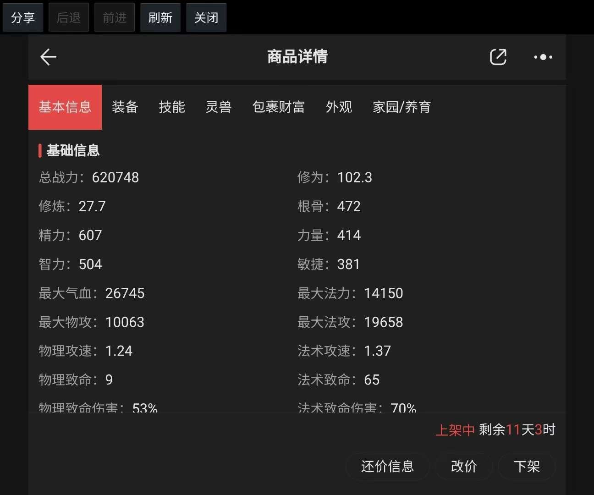Switch to the 技能 tab

pos(172,107)
